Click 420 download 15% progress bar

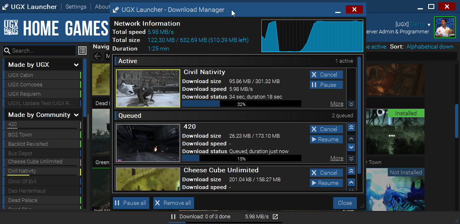tap(241, 158)
